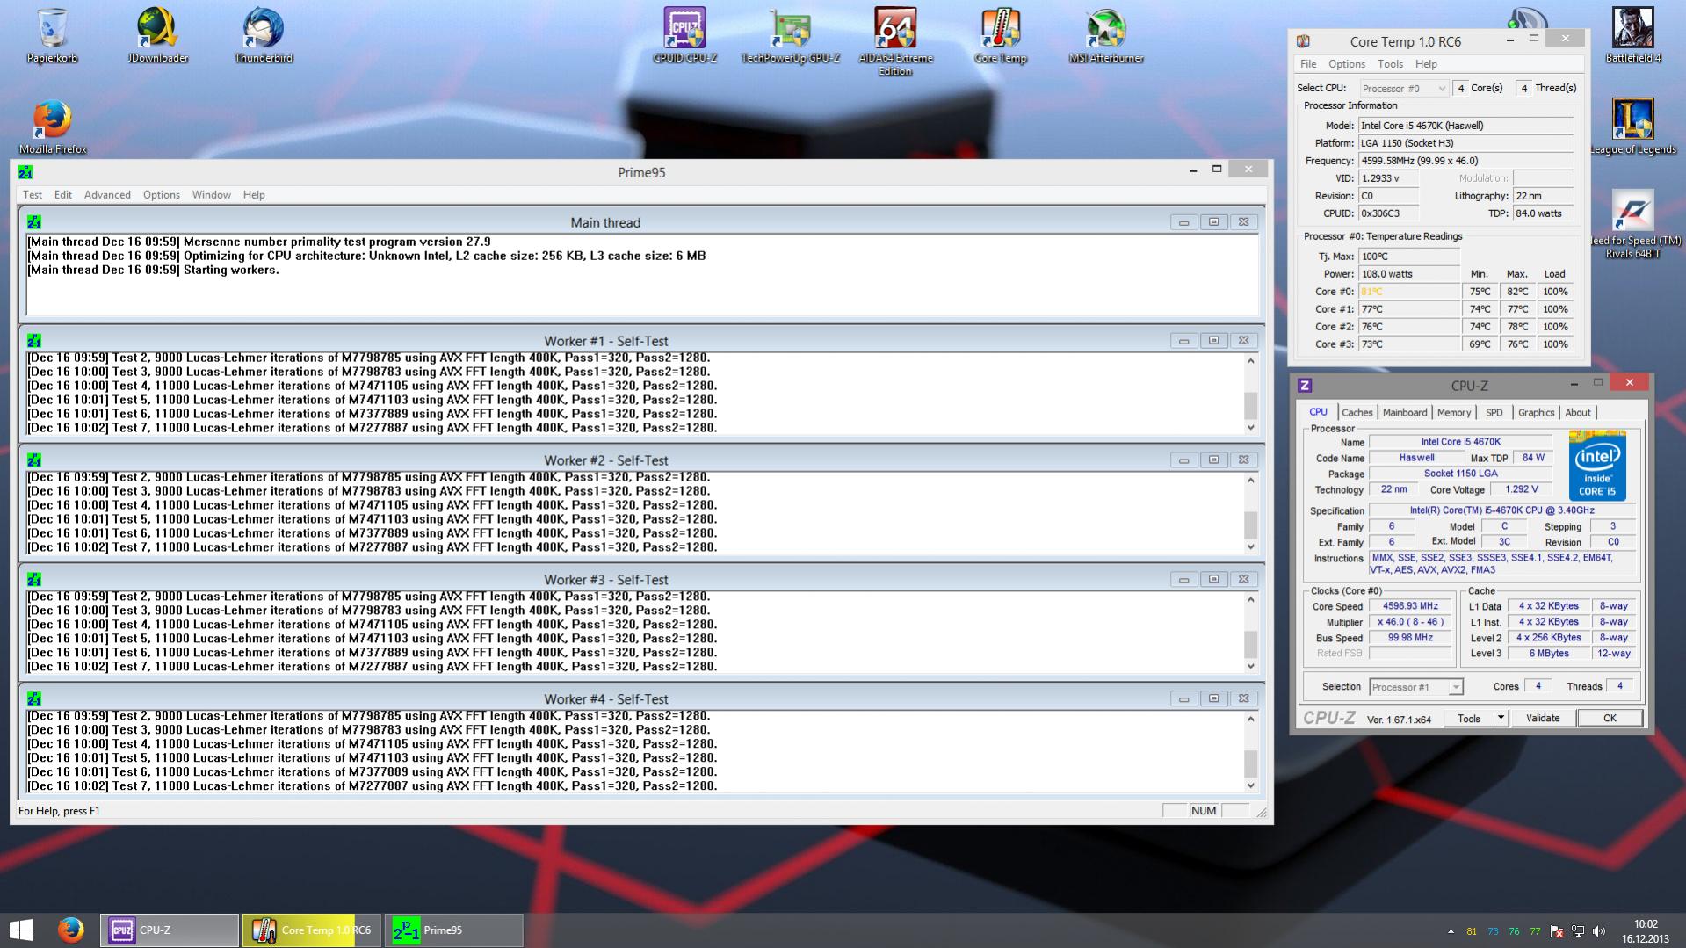Image resolution: width=1686 pixels, height=948 pixels.
Task: Open Prime95 Help menu
Action: (x=254, y=195)
